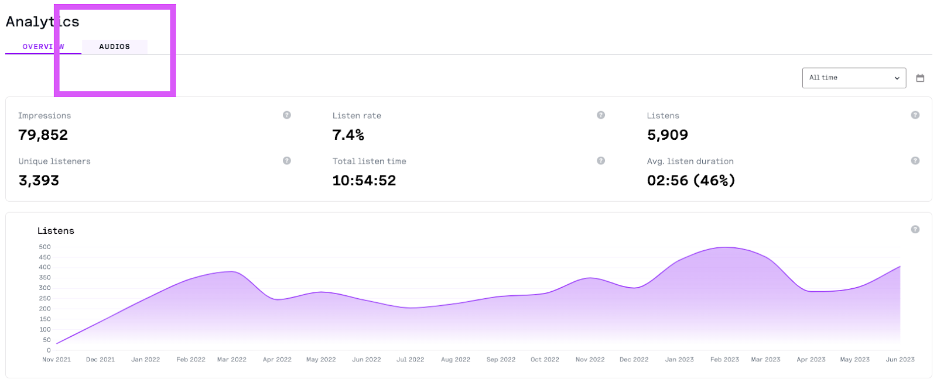
Task: Open the help icon next to Impressions
Action: click(x=287, y=115)
